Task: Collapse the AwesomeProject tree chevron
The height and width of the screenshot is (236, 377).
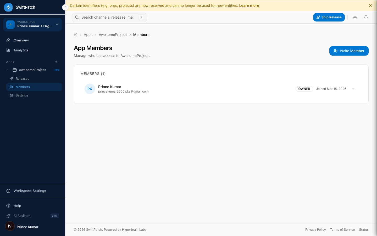Action: coord(7,70)
